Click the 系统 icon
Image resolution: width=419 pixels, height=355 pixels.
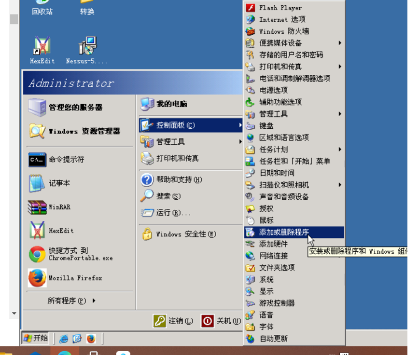point(251,279)
